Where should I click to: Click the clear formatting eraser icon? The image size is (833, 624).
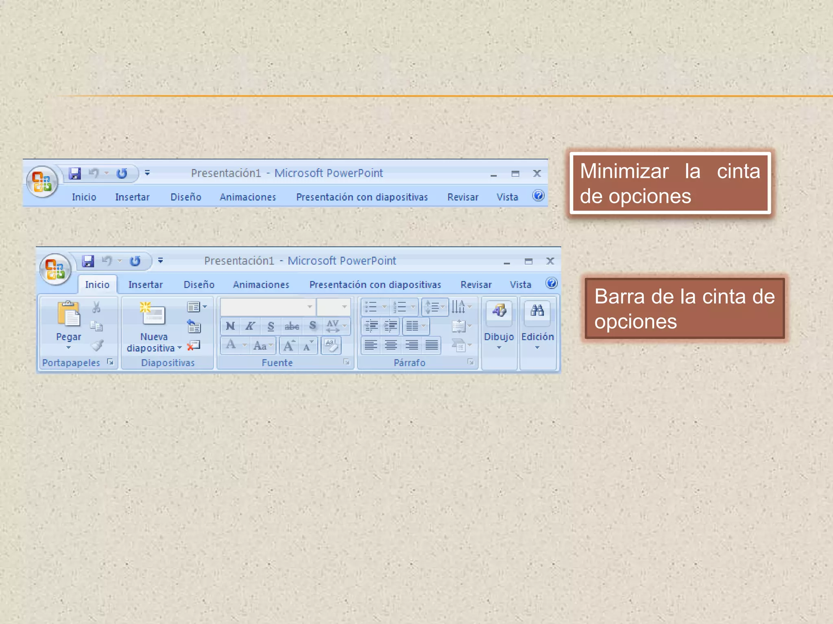click(331, 346)
